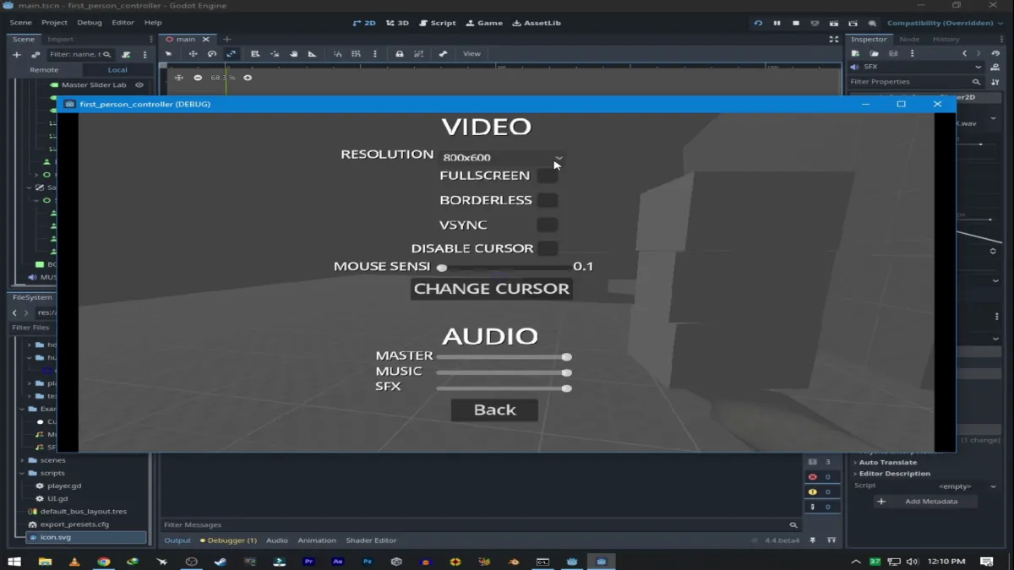
Task: Open the View menu in viewport toolbar
Action: (x=472, y=54)
